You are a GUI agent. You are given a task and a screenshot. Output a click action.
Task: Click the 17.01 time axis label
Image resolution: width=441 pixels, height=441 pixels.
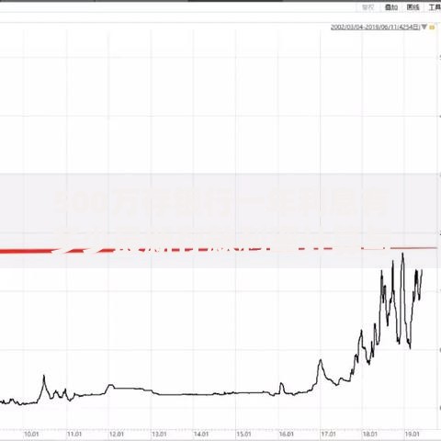(329, 434)
